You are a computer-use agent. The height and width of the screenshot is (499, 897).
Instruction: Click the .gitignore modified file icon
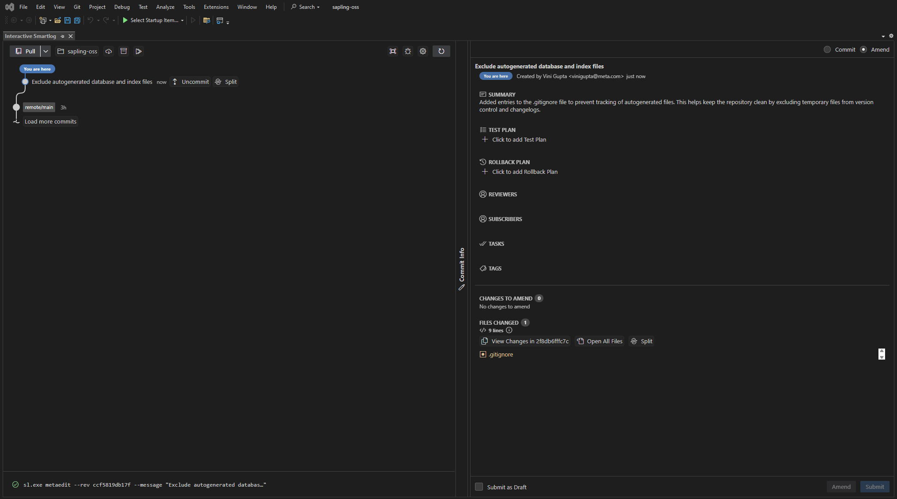pyautogui.click(x=483, y=354)
